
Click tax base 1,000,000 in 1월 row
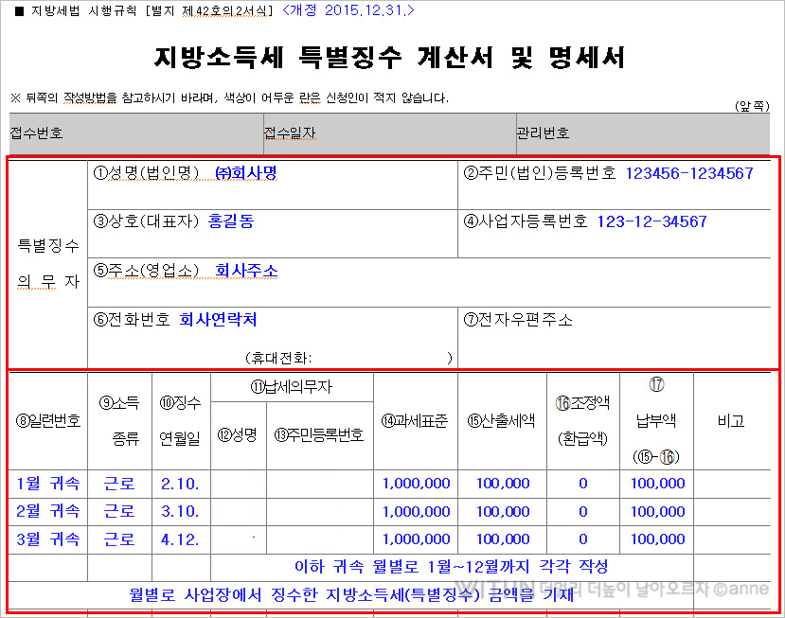pyautogui.click(x=416, y=484)
